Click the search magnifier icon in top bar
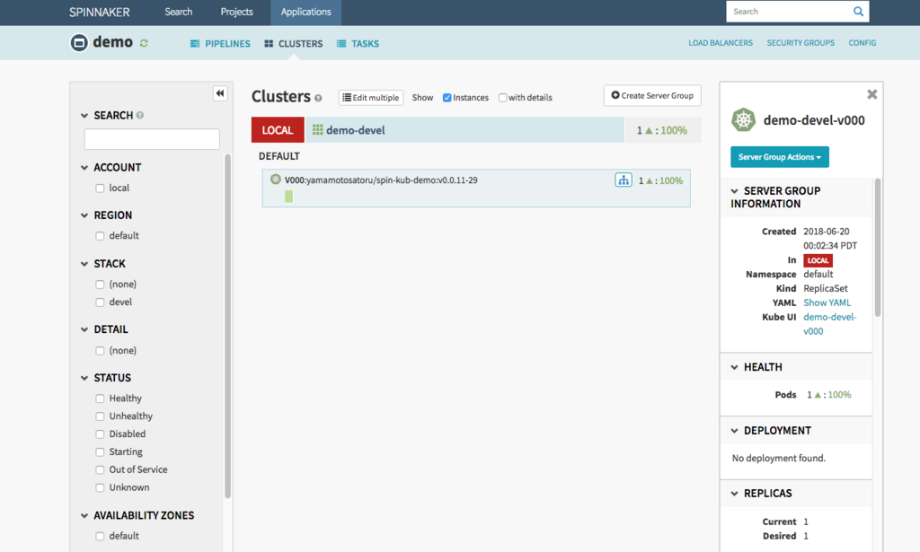 click(858, 11)
